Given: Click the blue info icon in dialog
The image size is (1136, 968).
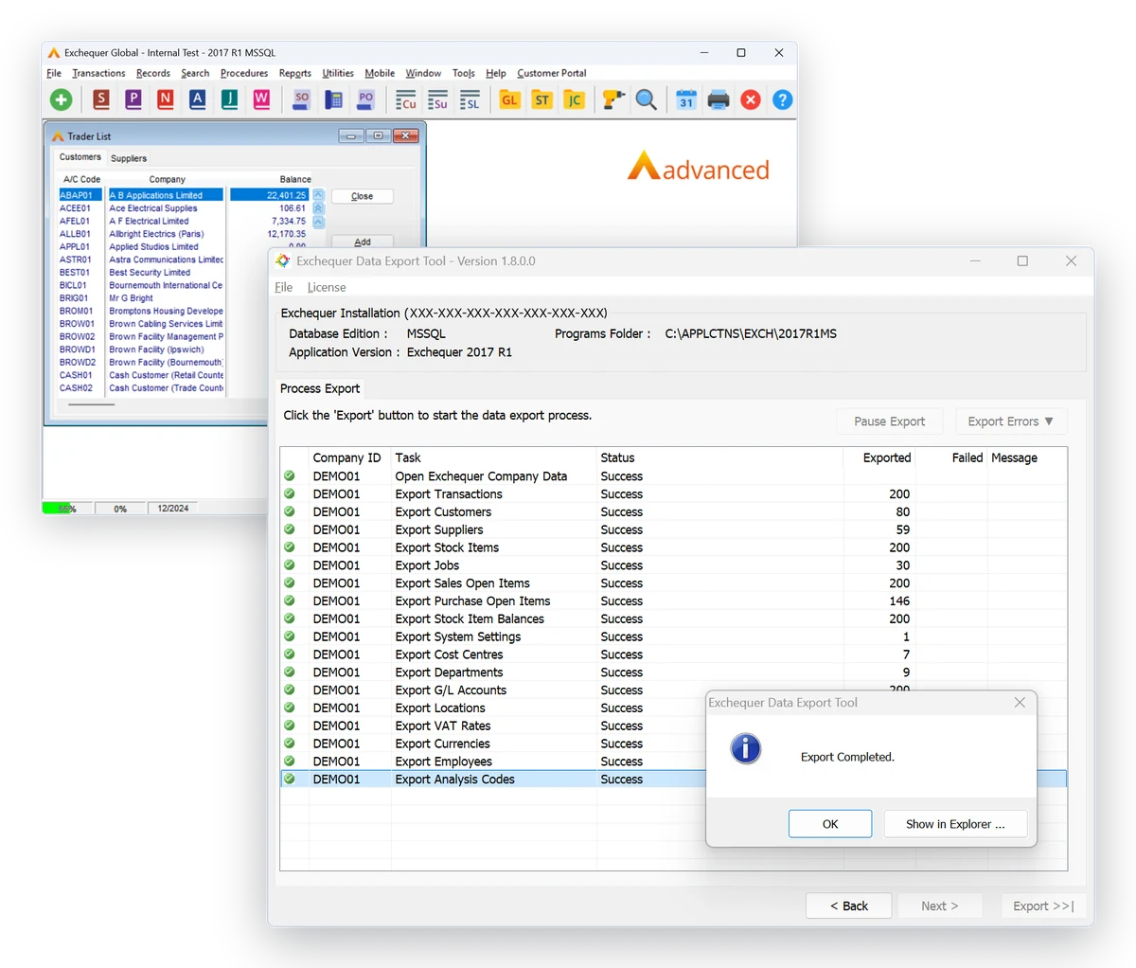Looking at the screenshot, I should (745, 748).
